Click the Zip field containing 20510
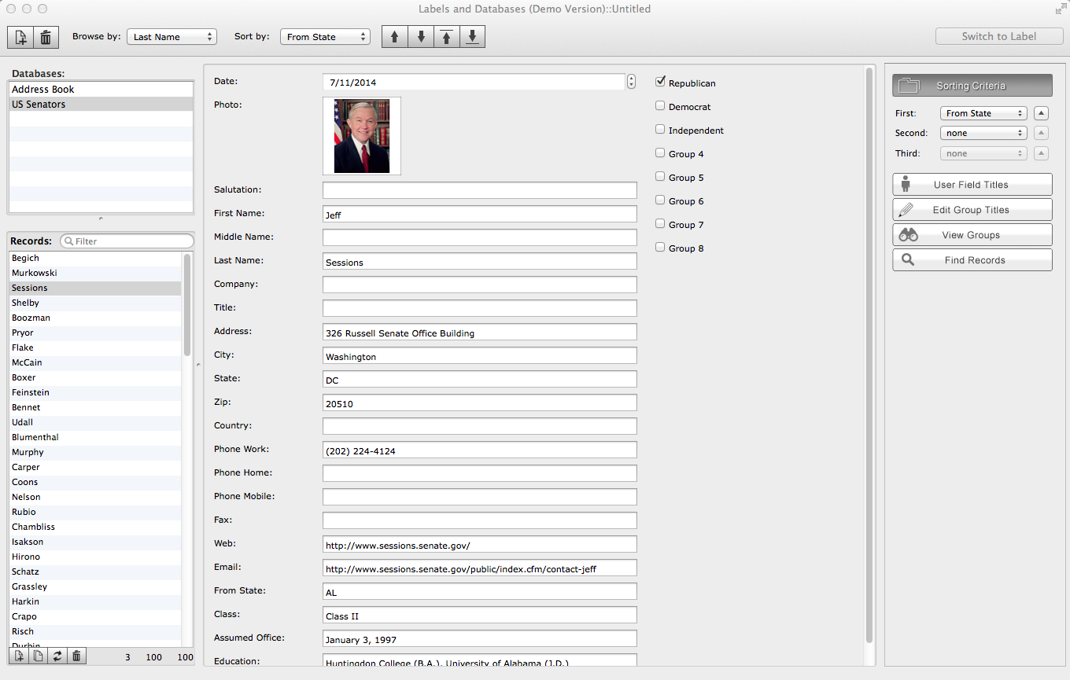 (480, 402)
